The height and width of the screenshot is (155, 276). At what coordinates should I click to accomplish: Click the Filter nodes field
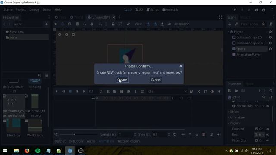pyautogui.click(x=253, y=24)
